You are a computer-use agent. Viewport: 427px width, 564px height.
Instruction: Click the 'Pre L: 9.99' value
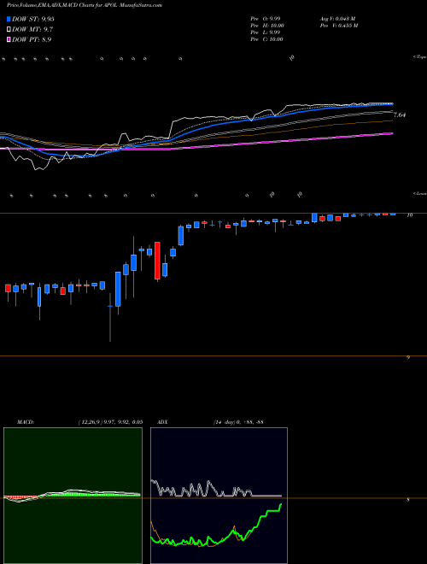tap(267, 32)
